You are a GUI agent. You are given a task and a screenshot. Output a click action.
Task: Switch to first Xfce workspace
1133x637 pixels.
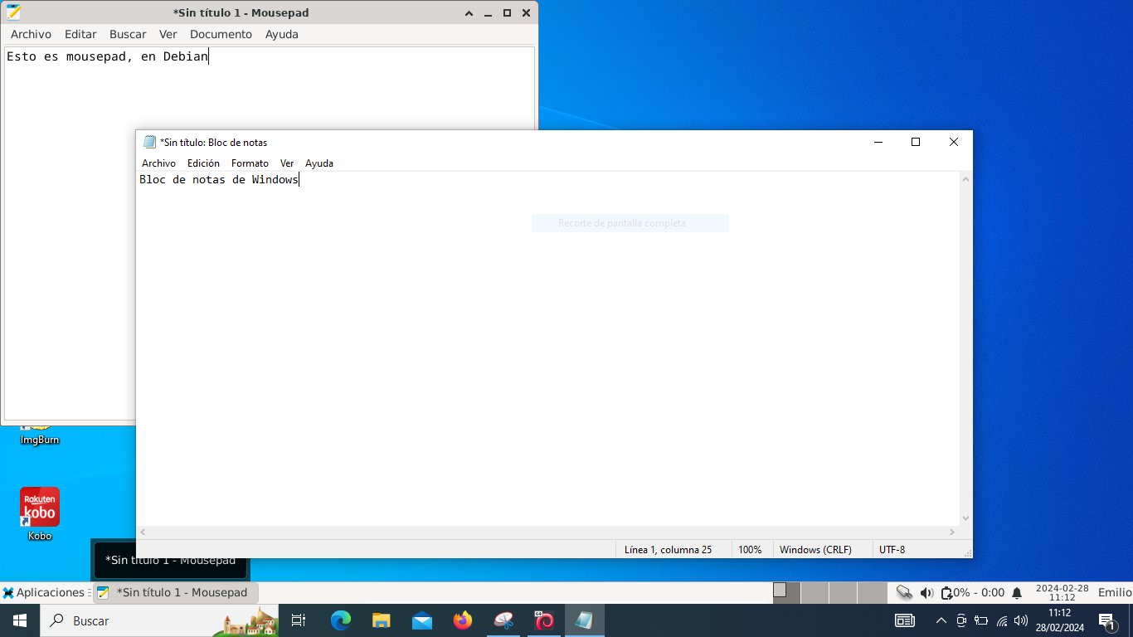pyautogui.click(x=786, y=592)
